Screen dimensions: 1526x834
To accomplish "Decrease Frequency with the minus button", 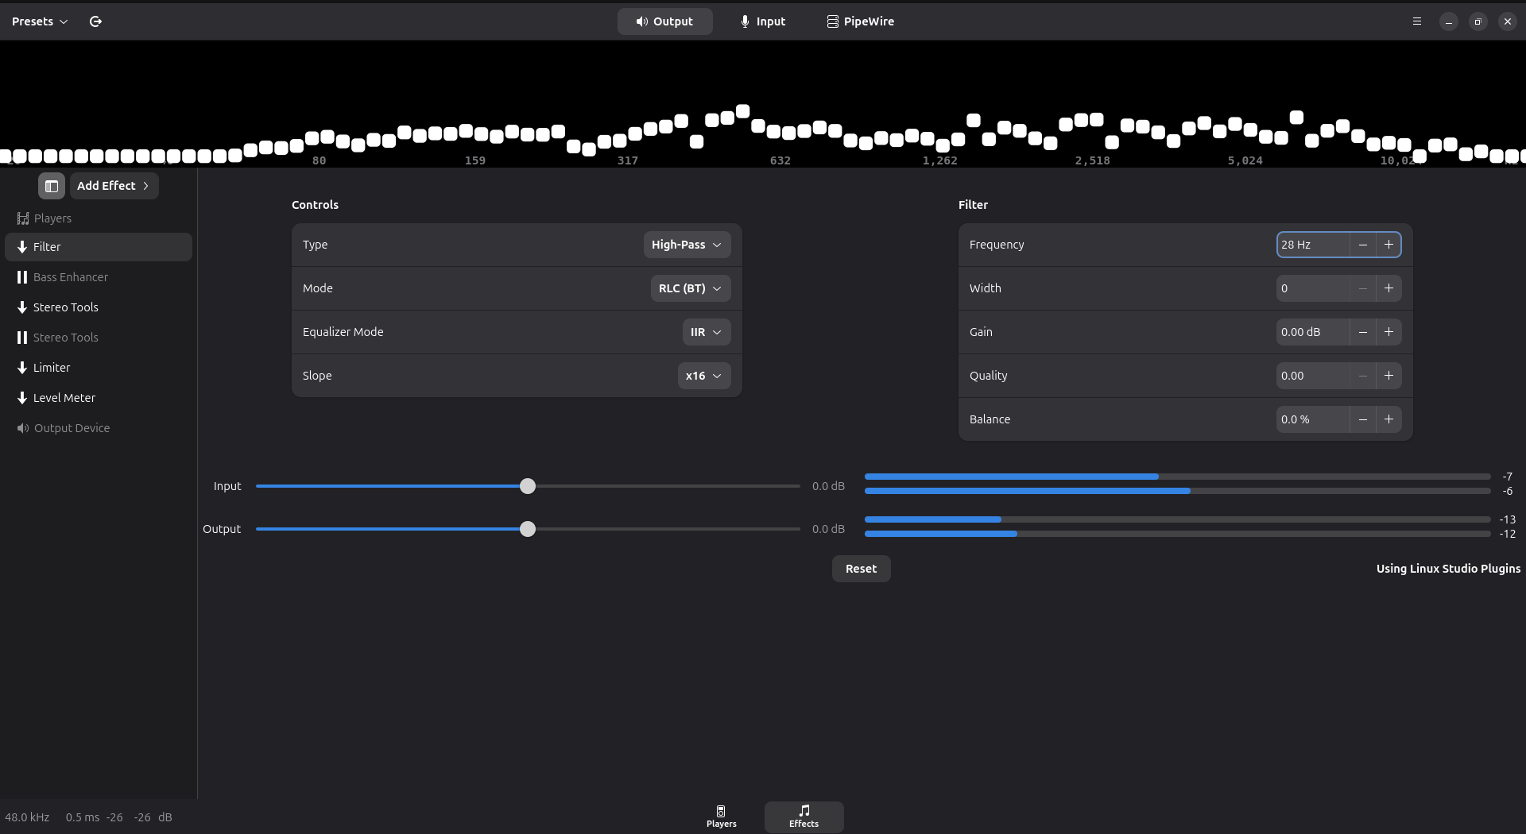I will [1363, 245].
